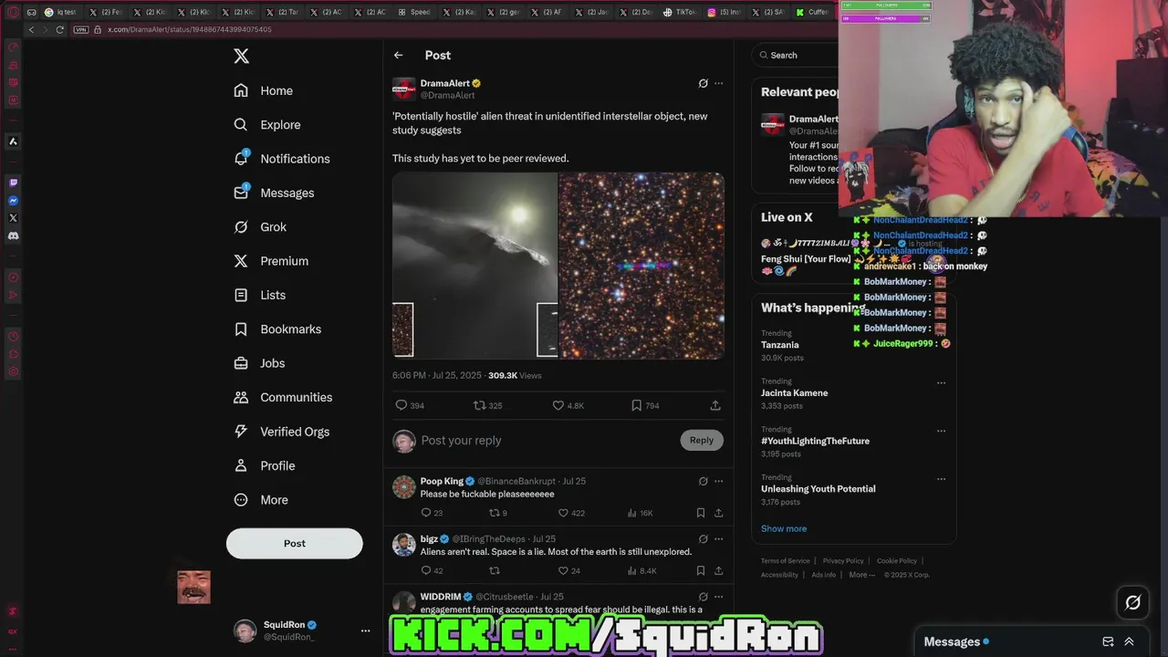Share Poop King's reply
The height and width of the screenshot is (657, 1168).
pyautogui.click(x=718, y=513)
